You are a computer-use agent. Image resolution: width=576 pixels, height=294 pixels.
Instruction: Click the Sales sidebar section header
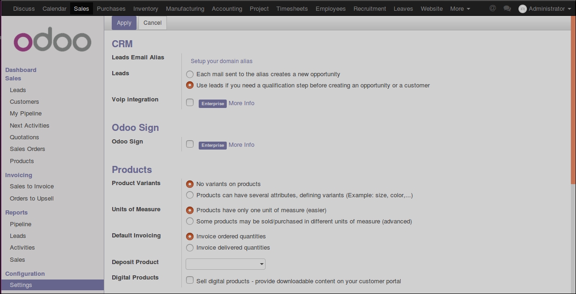[x=13, y=79]
